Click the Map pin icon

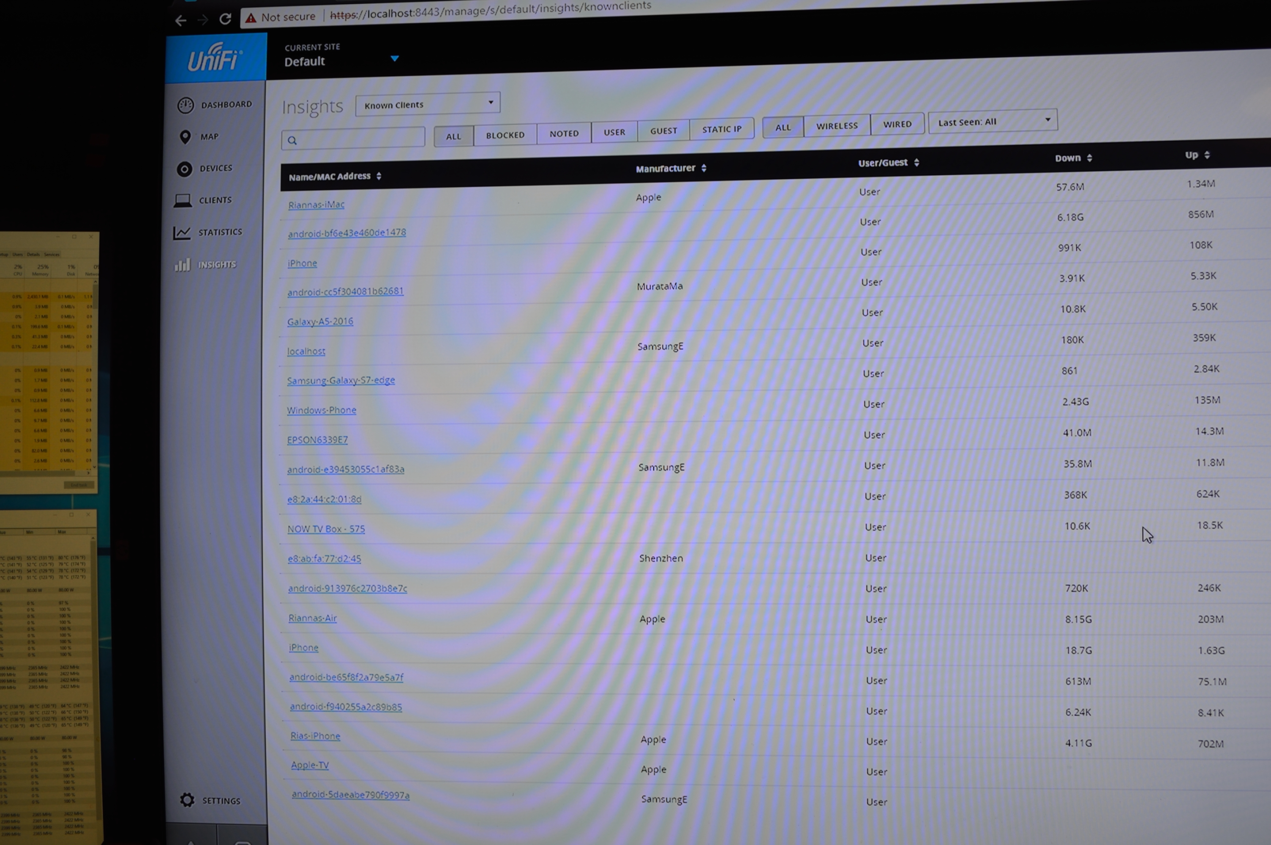pyautogui.click(x=185, y=137)
